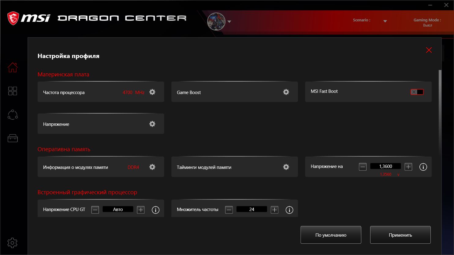The width and height of the screenshot is (454, 255).
Task: Click the 1,3600 voltage input field
Action: [x=385, y=166]
